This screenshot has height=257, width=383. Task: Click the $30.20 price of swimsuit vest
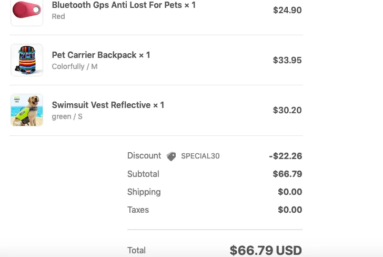tap(287, 110)
